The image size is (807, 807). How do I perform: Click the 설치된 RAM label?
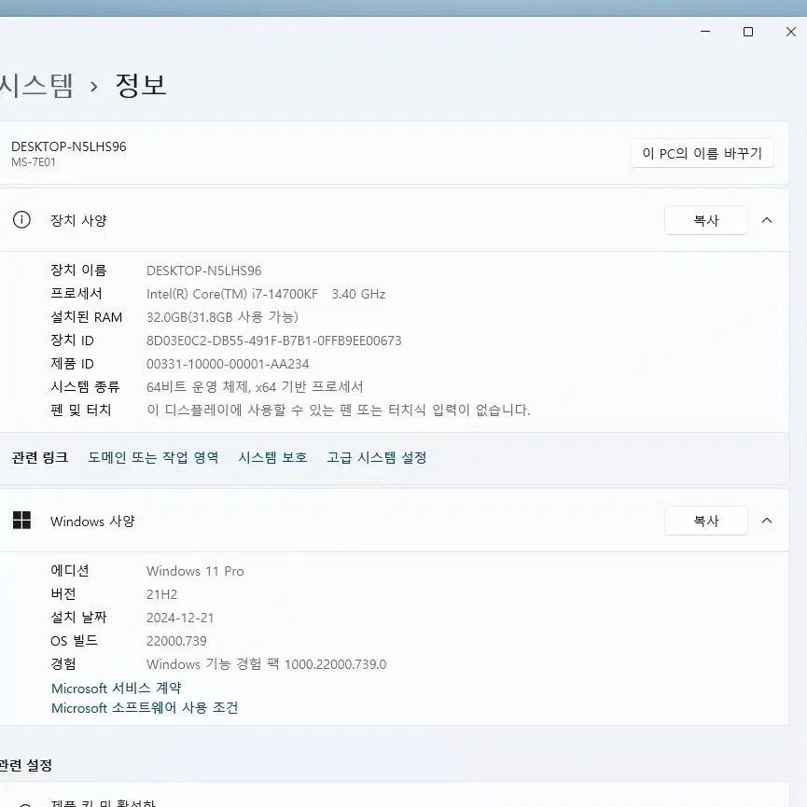click(86, 317)
